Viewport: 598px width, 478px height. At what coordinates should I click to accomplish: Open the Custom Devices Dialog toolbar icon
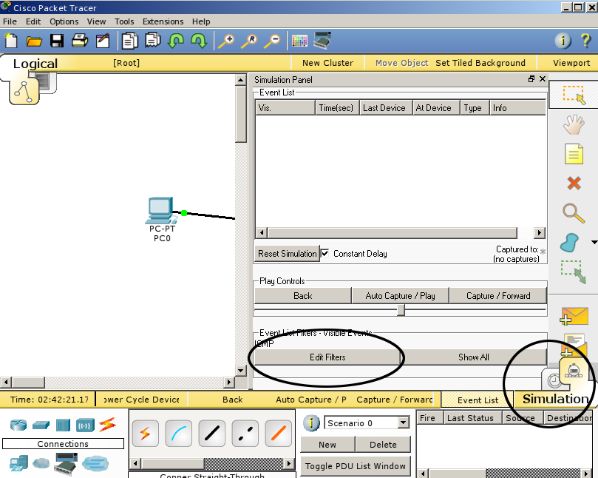pos(322,40)
